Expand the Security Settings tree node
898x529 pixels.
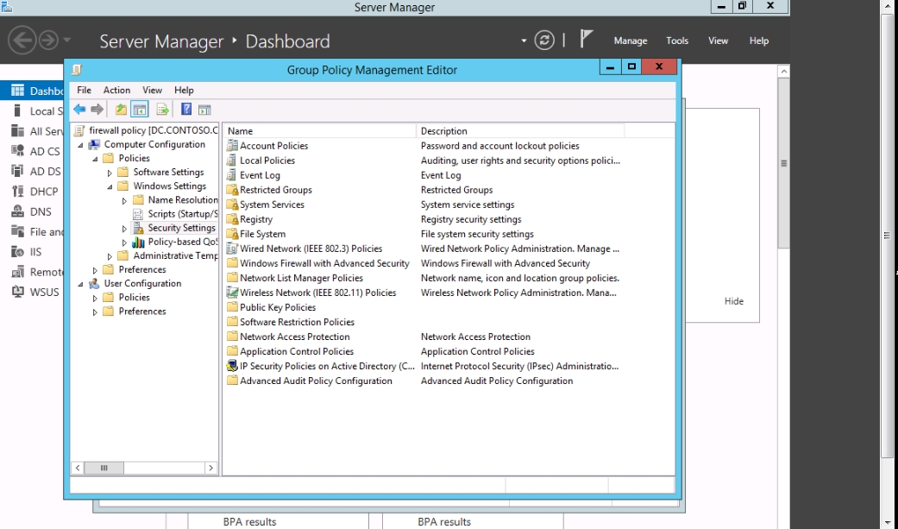(x=124, y=229)
